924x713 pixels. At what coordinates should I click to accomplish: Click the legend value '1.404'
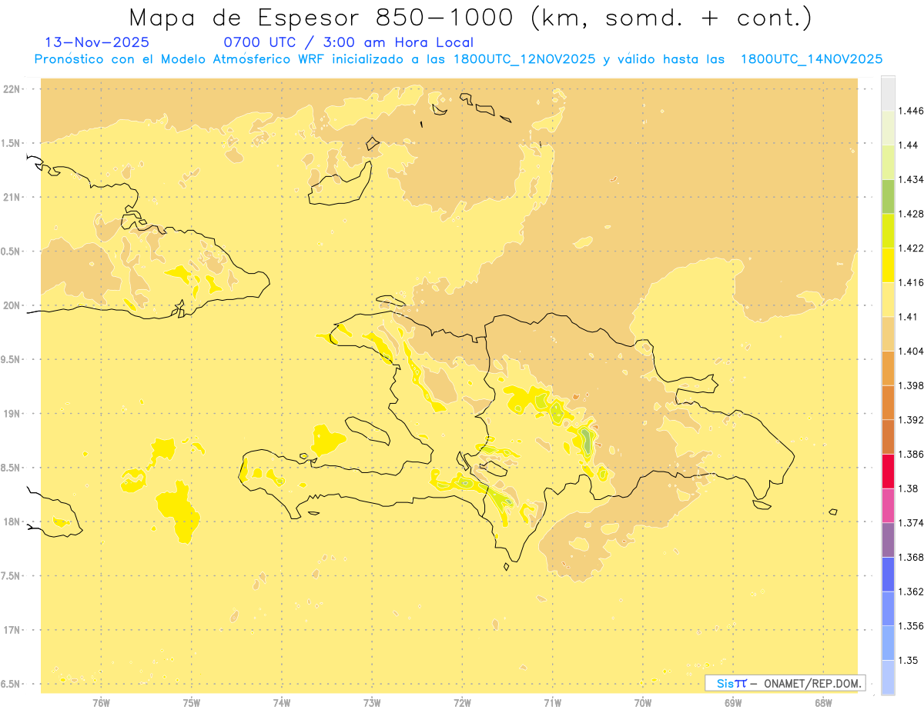click(x=911, y=351)
